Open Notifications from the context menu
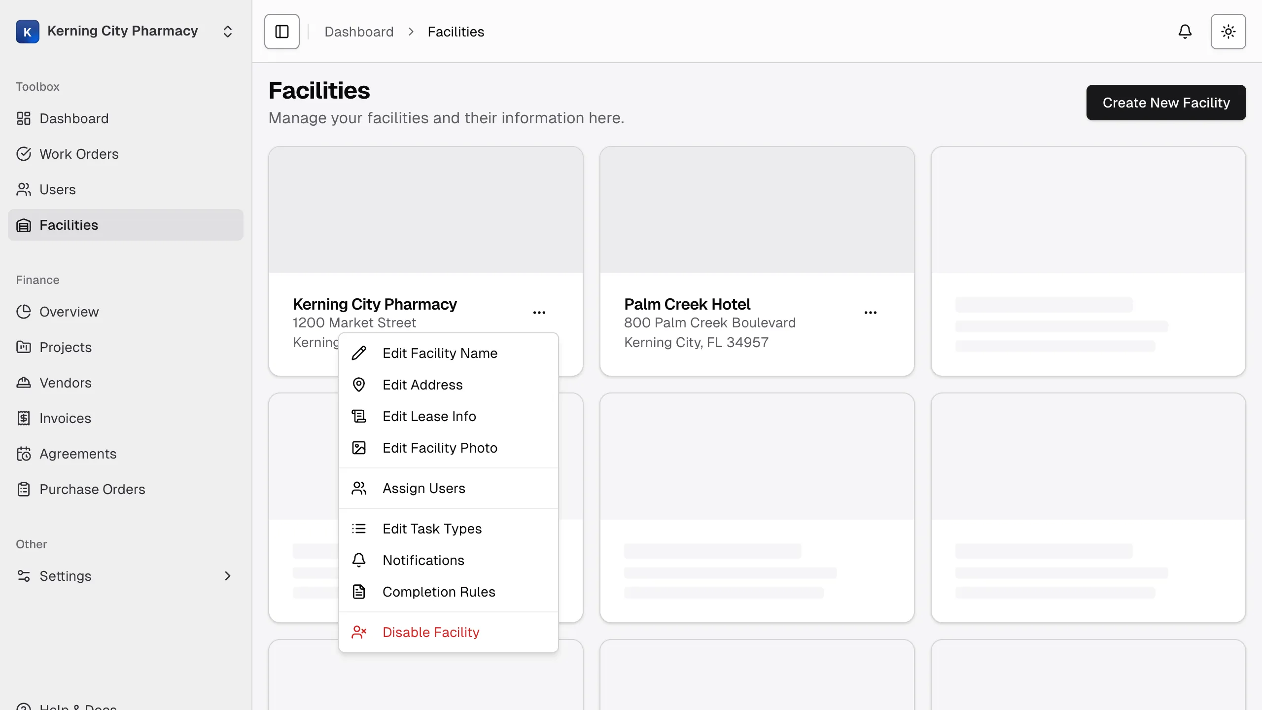The height and width of the screenshot is (710, 1262). click(449, 560)
